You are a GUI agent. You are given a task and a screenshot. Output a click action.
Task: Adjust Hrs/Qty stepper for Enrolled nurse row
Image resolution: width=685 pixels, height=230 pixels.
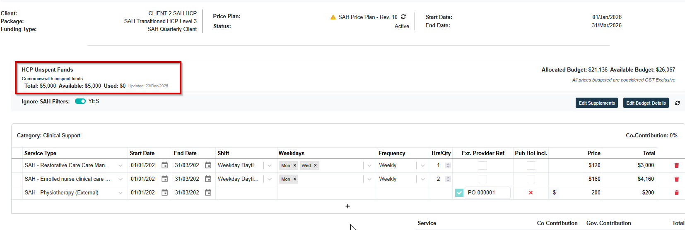(448, 179)
